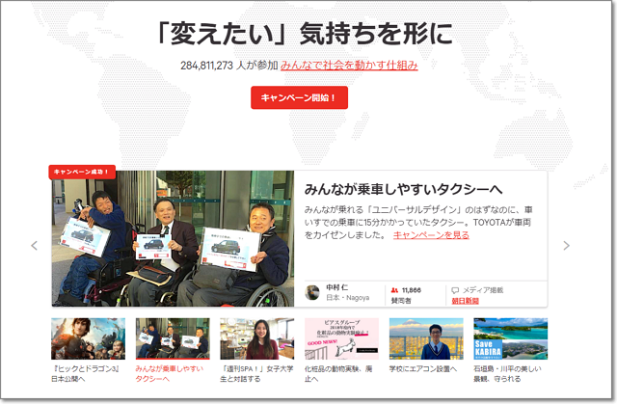Click the red supporters people icon
Image resolution: width=617 pixels, height=404 pixels.
[393, 289]
